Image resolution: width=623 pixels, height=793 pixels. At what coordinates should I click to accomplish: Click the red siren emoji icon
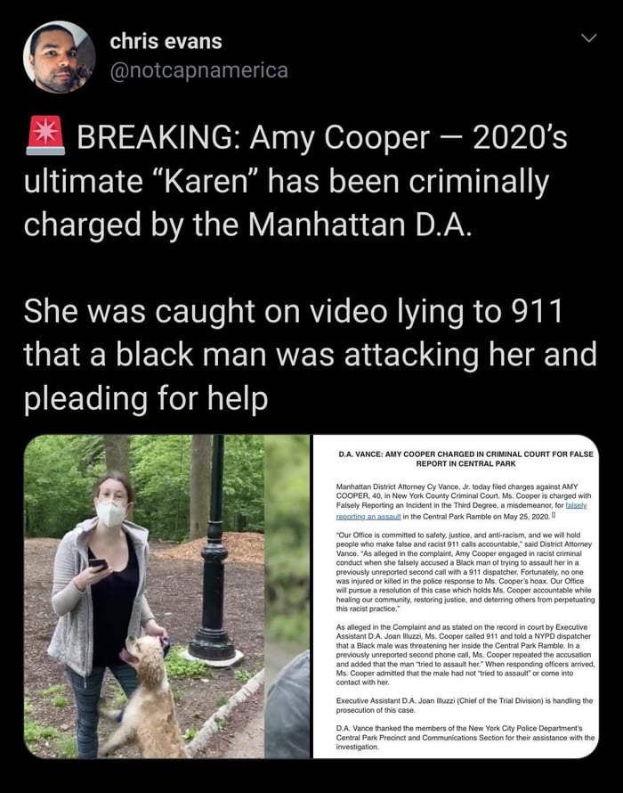[45, 135]
